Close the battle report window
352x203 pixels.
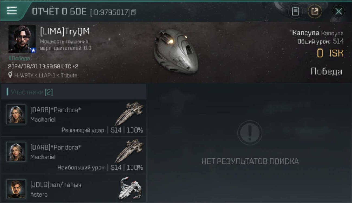coord(338,11)
